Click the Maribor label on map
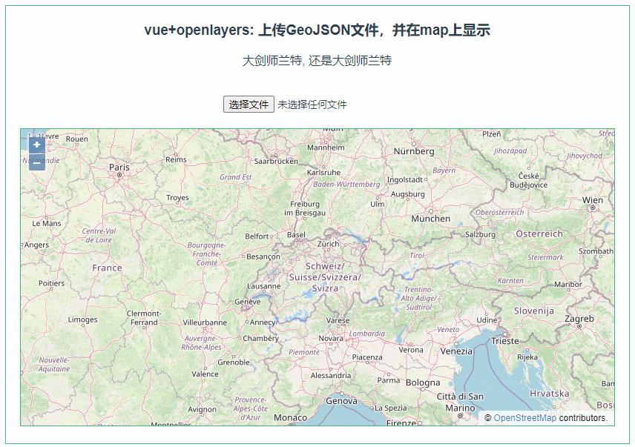 [568, 285]
